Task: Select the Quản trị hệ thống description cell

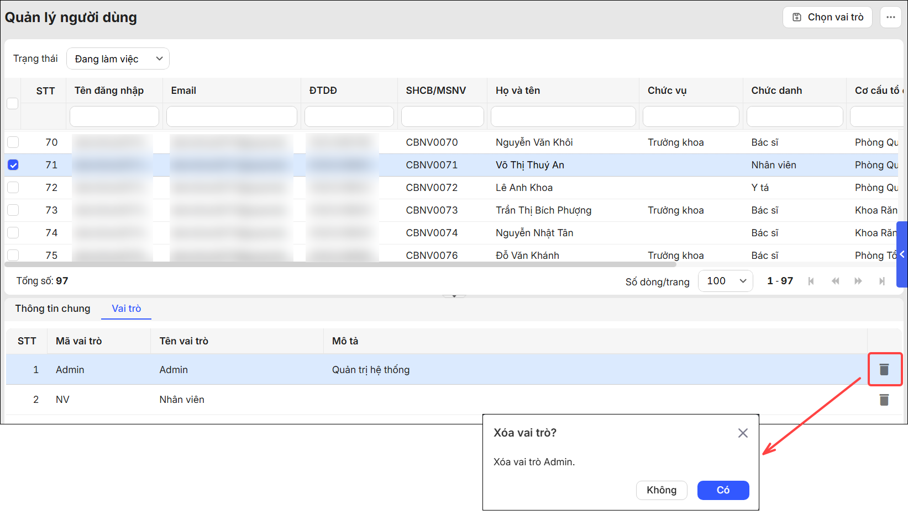Action: pyautogui.click(x=371, y=370)
